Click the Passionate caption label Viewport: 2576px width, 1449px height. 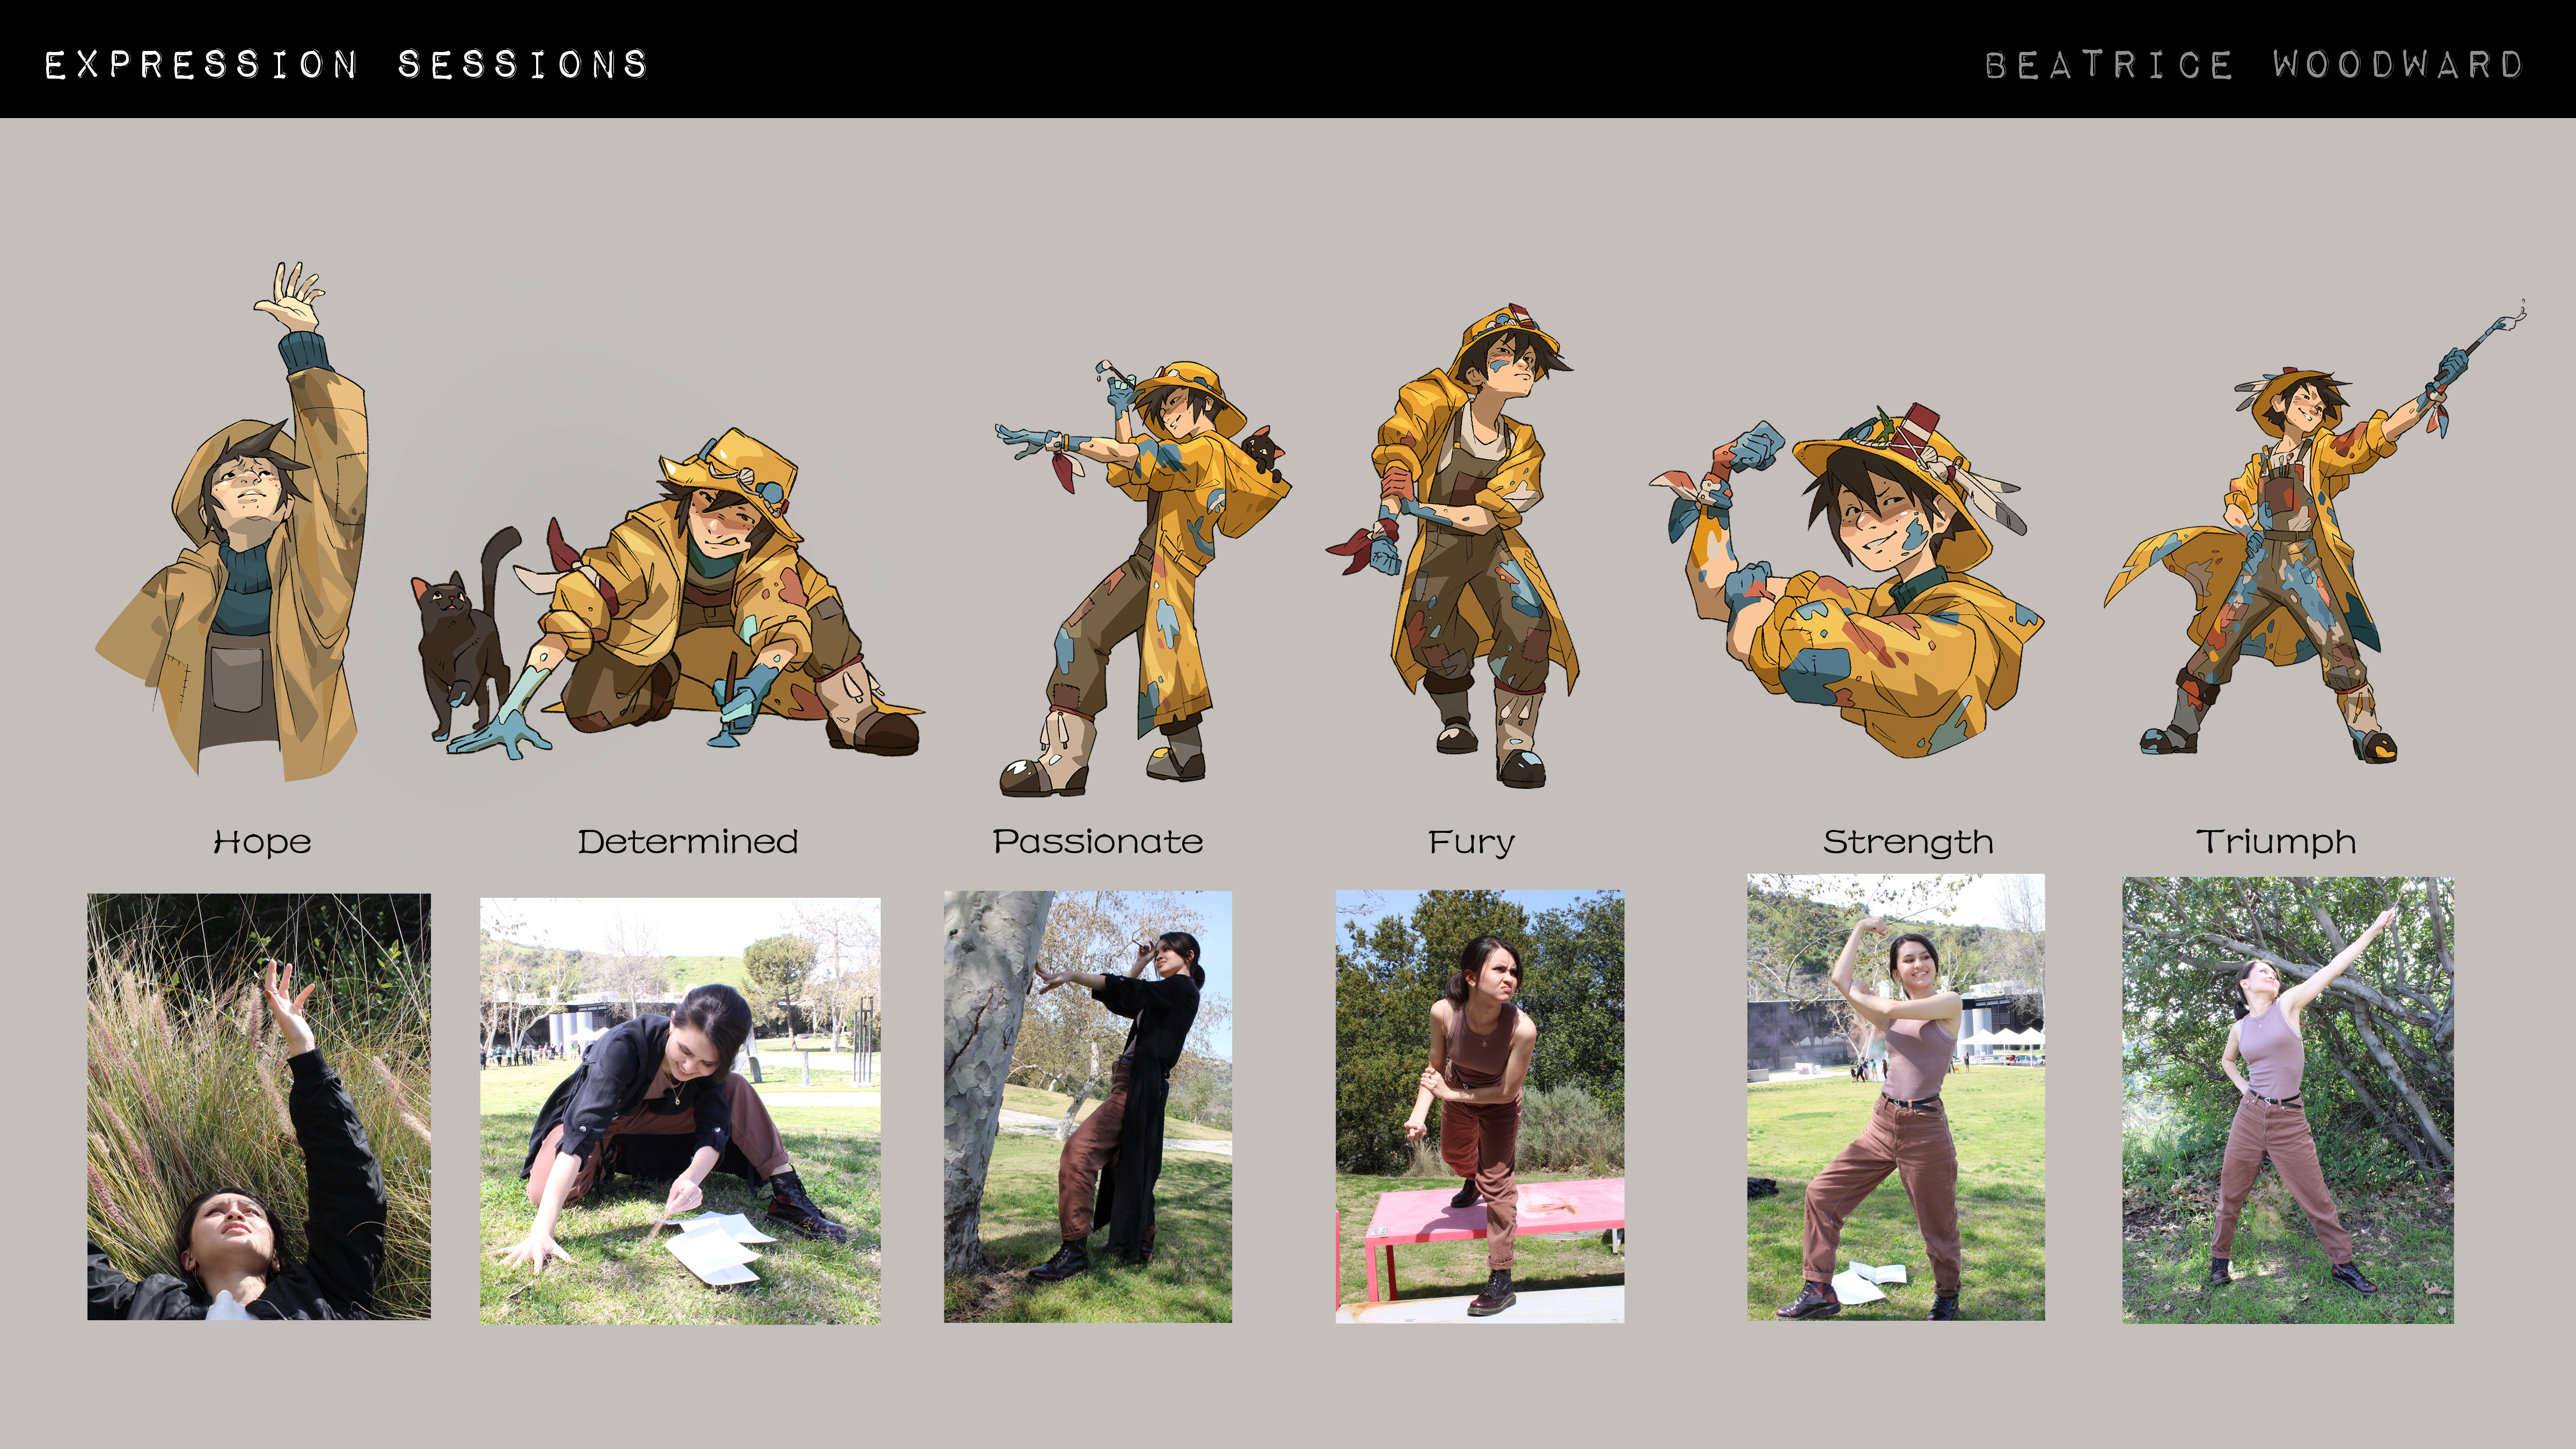(1097, 841)
